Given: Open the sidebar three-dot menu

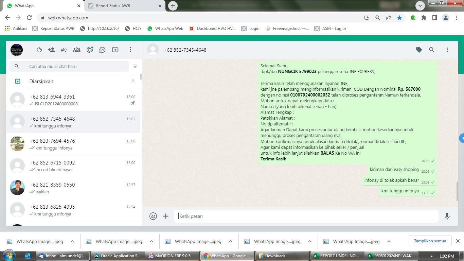Looking at the screenshot, I should (130, 50).
